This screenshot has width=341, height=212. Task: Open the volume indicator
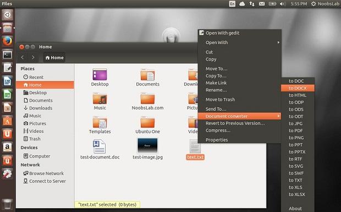(x=283, y=4)
